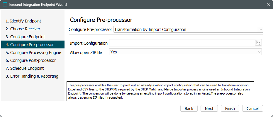This screenshot has width=273, height=117.
Task: Close the Inbound Integration Endpoint Wizard
Action: pos(268,5)
